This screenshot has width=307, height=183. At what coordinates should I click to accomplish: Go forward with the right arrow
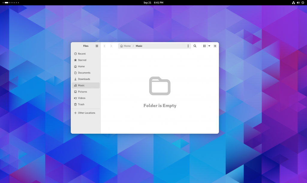111,46
